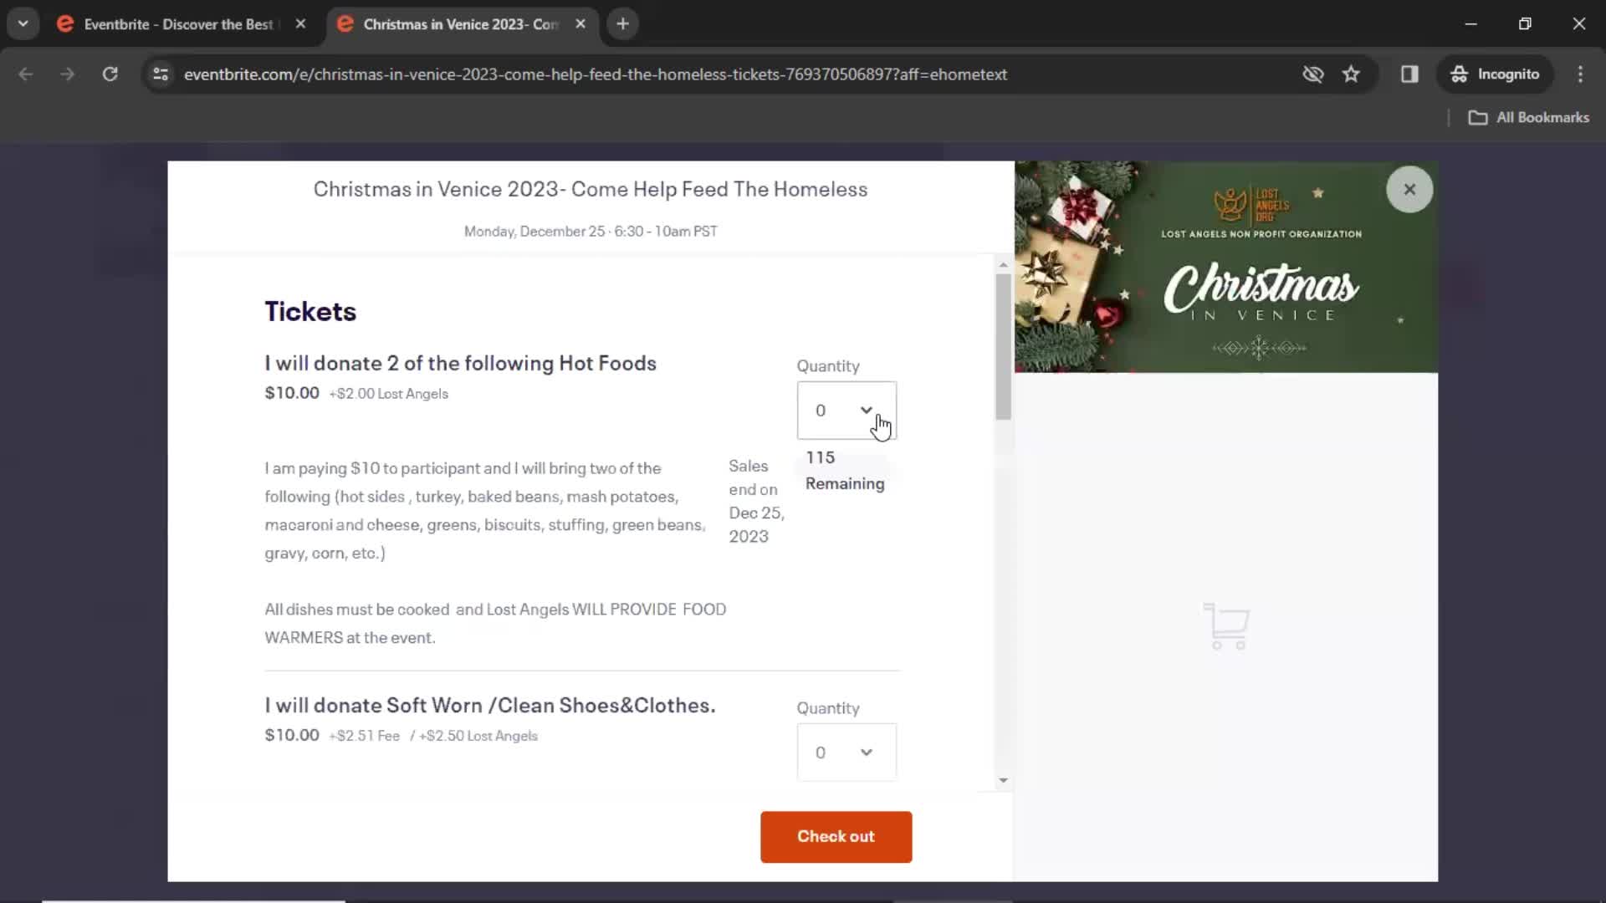Open Shoes&Clothes ticket quantity dropdown
The height and width of the screenshot is (903, 1606).
coord(846,752)
